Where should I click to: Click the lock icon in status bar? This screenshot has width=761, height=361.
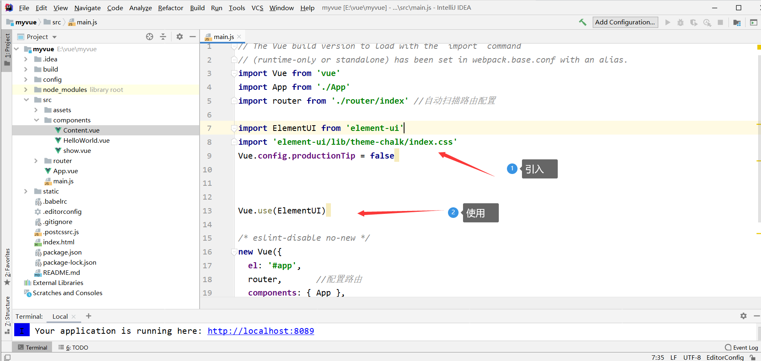752,357
